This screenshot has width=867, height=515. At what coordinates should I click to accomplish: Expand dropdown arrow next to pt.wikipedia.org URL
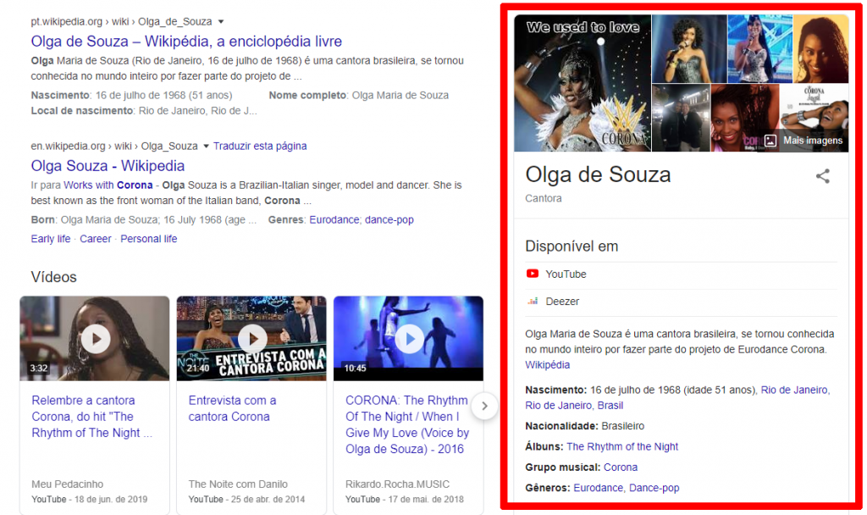click(x=221, y=21)
